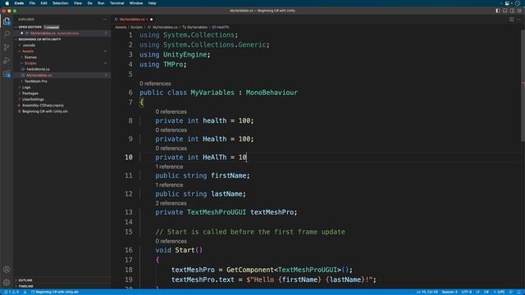
Task: Open the editor More Actions ellipsis
Action: 518,20
